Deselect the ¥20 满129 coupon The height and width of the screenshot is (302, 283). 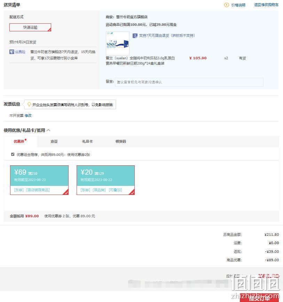(105, 180)
